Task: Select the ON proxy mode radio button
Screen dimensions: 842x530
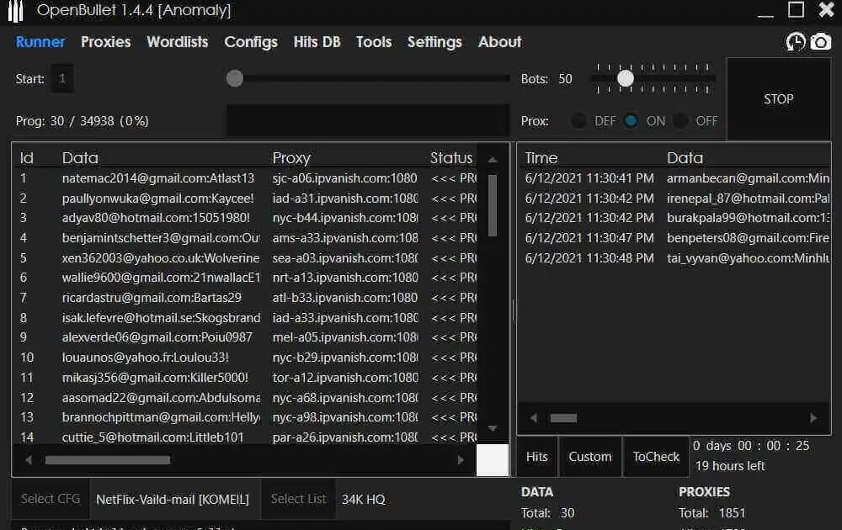Action: (x=631, y=120)
